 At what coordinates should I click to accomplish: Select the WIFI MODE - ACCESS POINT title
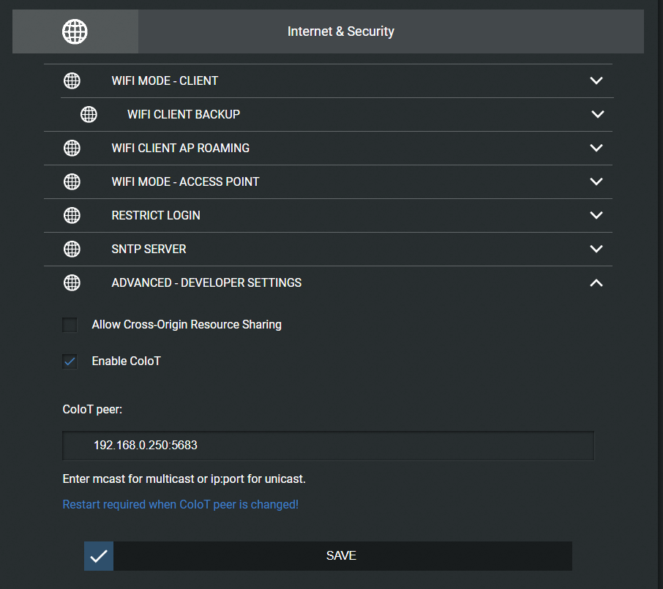(185, 181)
